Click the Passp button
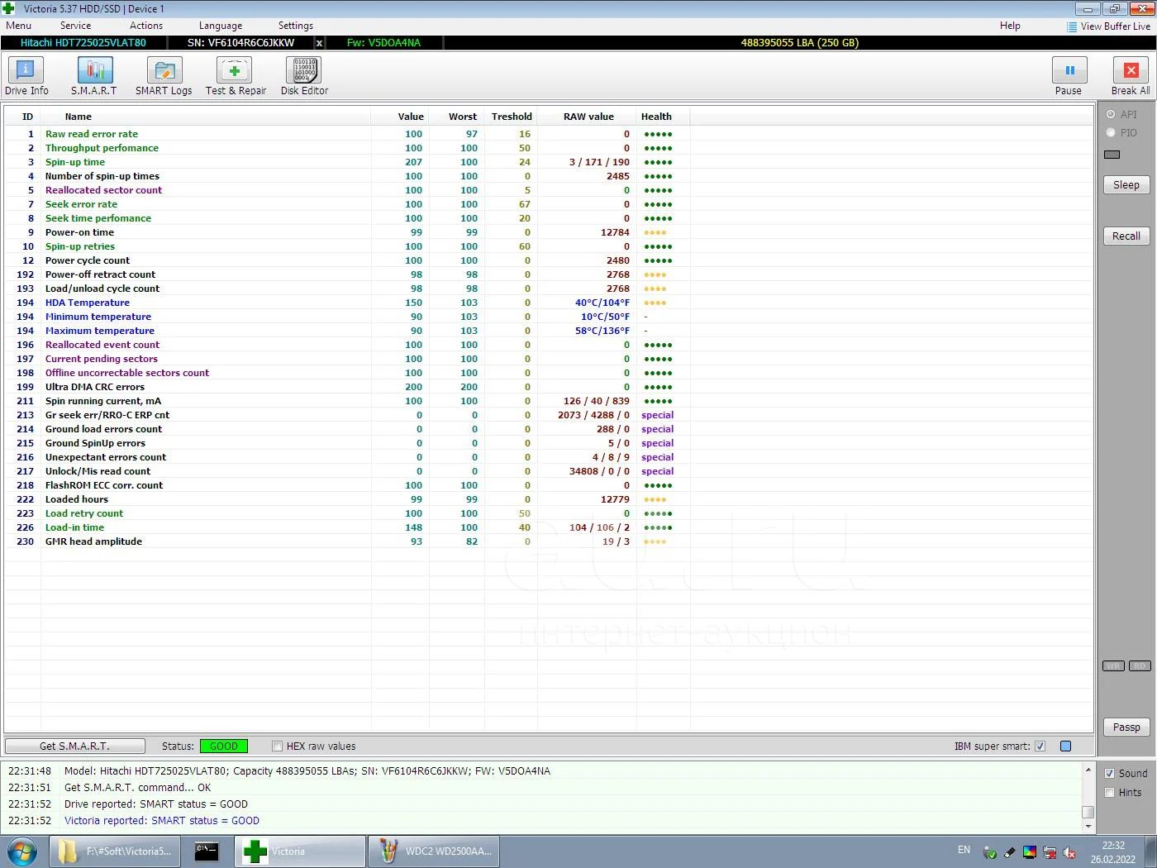This screenshot has width=1157, height=868. (x=1126, y=727)
